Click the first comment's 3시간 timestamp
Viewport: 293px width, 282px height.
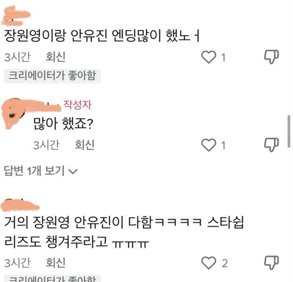coord(17,57)
